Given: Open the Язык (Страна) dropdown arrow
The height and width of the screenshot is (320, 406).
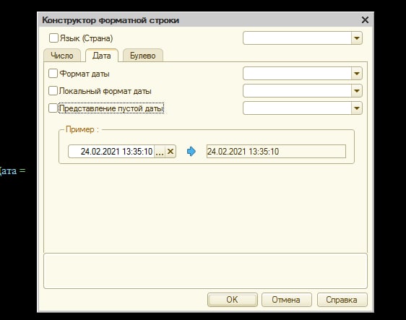Looking at the screenshot, I should click(x=357, y=38).
